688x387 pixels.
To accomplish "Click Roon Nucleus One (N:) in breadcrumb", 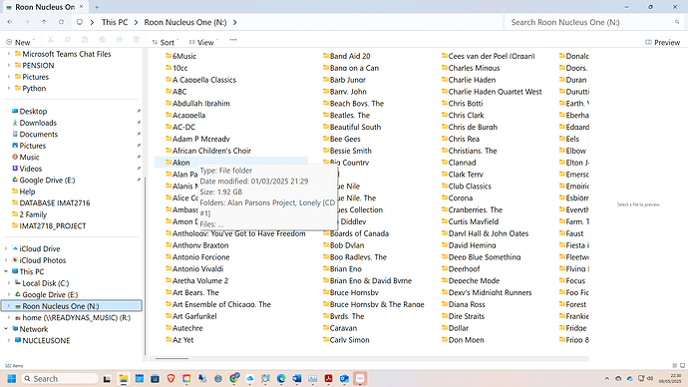I will coord(185,22).
